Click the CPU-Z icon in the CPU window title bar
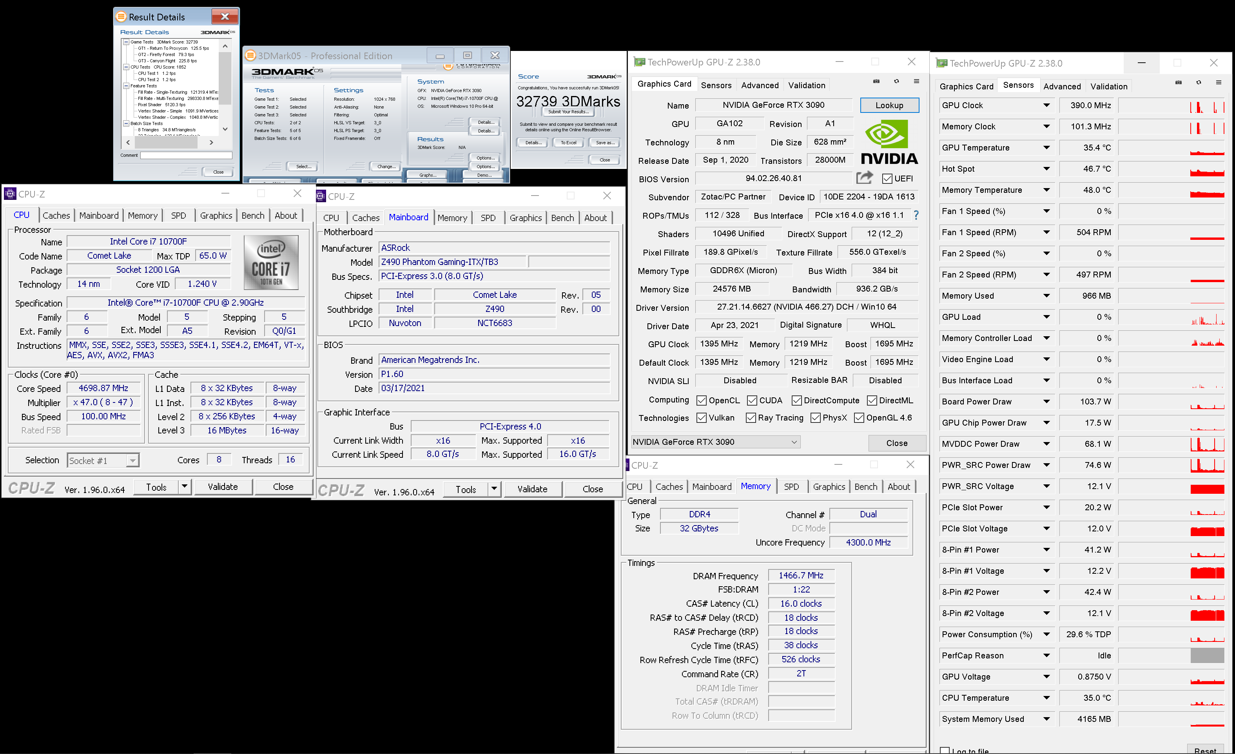Image resolution: width=1235 pixels, height=754 pixels. click(9, 194)
